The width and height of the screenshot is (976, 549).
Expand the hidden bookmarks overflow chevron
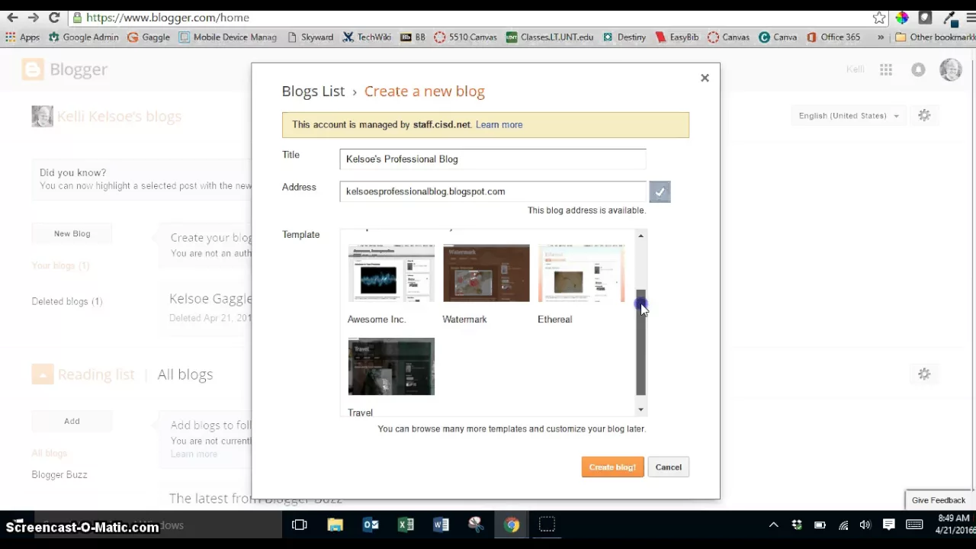(881, 37)
